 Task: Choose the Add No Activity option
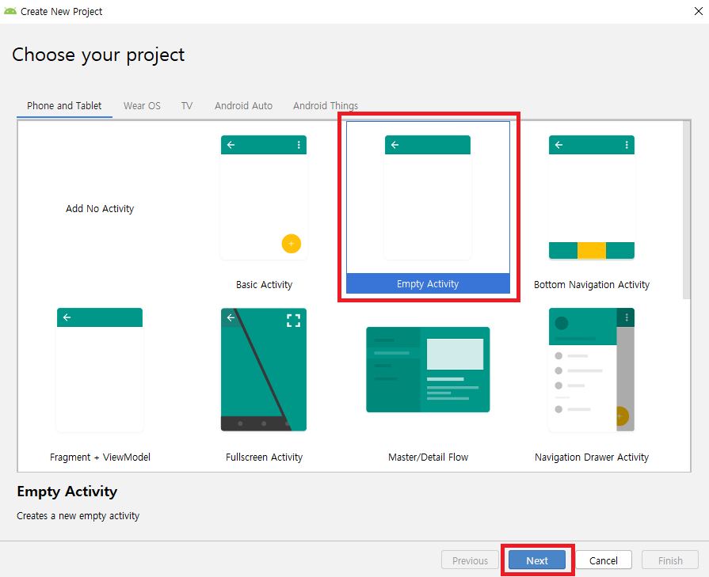100,208
